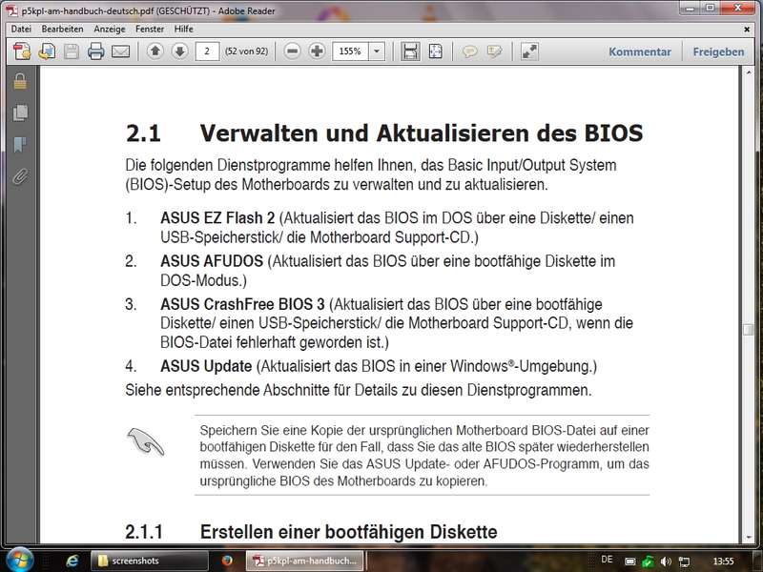The image size is (763, 572).
Task: Switch to read mode with the expand arrows icon
Action: 529,51
